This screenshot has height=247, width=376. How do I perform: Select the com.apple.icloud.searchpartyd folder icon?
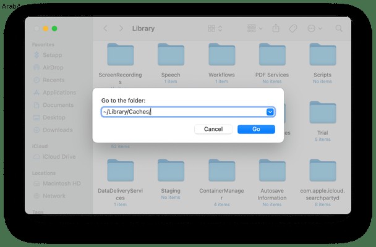pyautogui.click(x=323, y=170)
